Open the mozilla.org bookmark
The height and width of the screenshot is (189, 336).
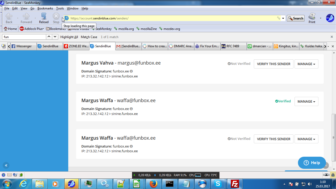(x=124, y=29)
